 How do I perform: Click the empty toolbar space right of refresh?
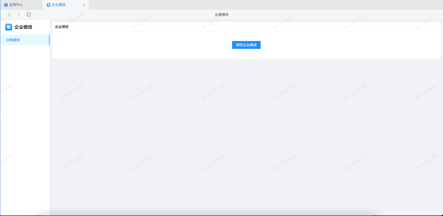click(118, 15)
